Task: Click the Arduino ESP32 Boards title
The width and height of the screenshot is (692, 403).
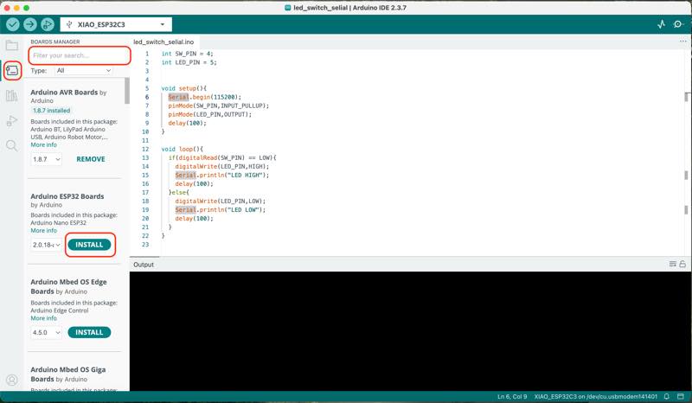Action: [x=67, y=196]
